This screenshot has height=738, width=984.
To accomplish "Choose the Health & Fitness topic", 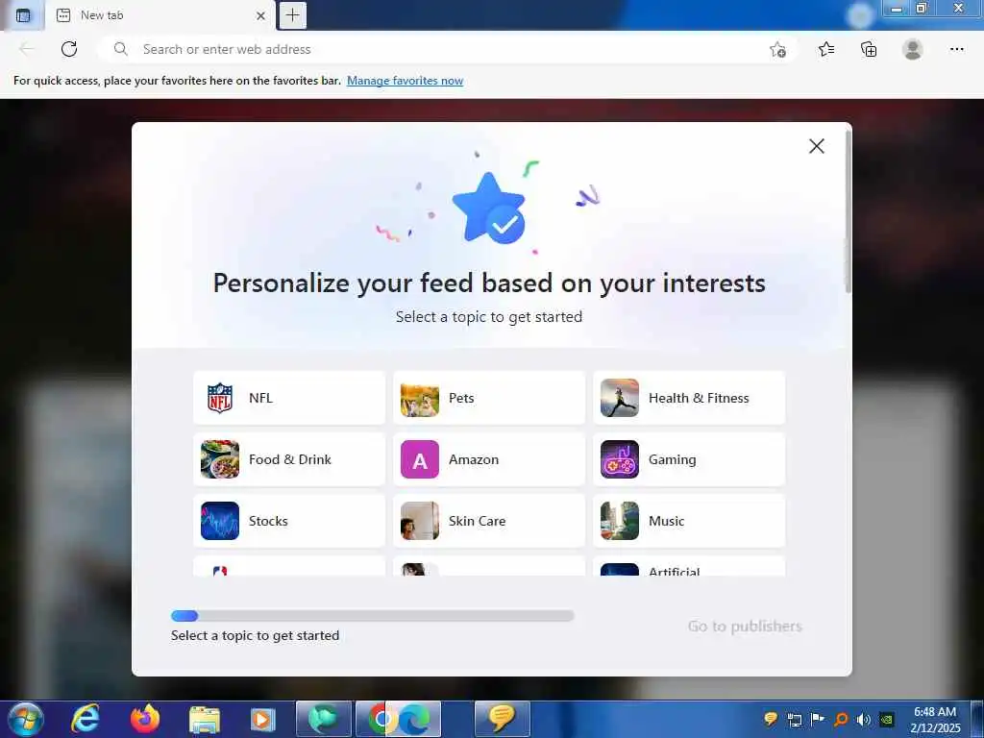I will pos(689,398).
